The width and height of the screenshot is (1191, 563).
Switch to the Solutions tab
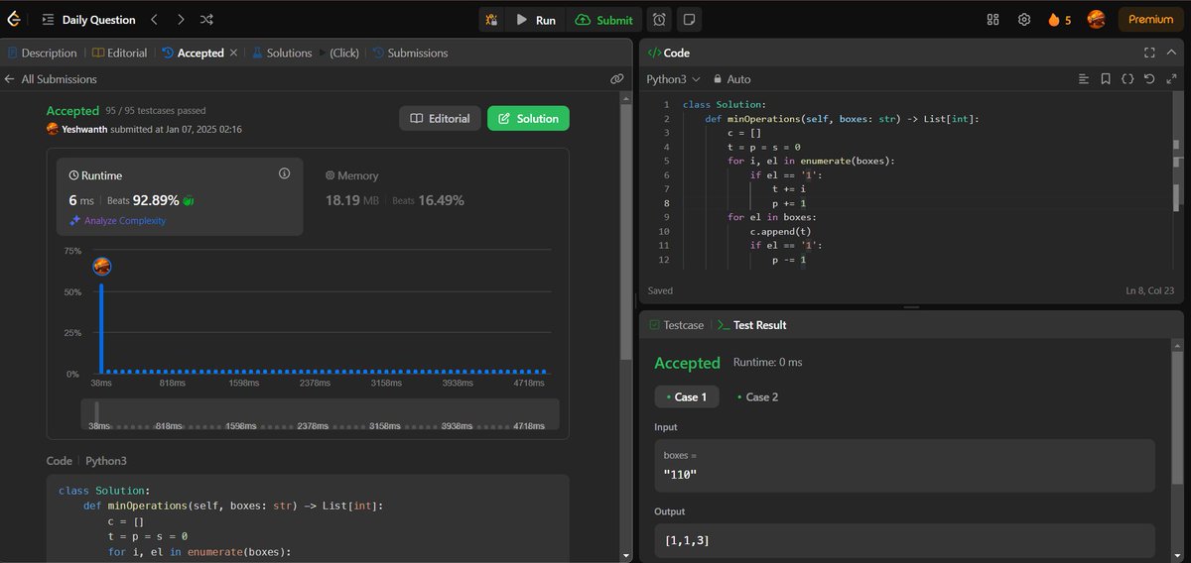(282, 53)
